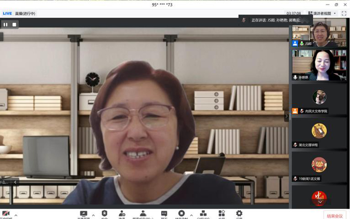This screenshot has width=350, height=219.
Task: Click the red 结束会议 end meeting button
Action: (x=334, y=215)
